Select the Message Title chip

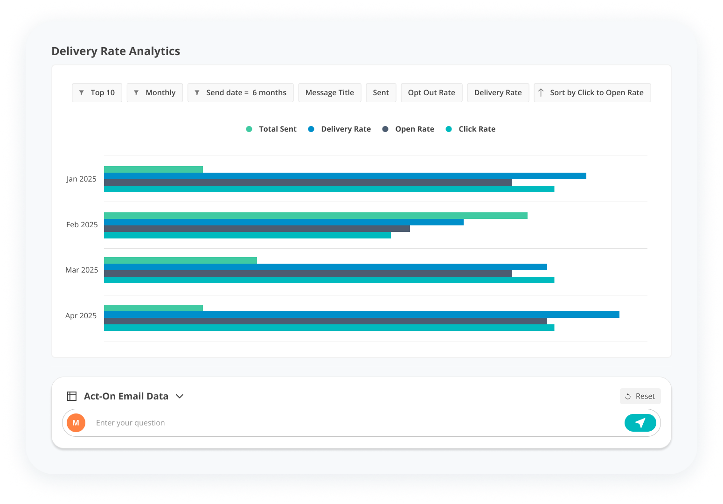coord(329,93)
